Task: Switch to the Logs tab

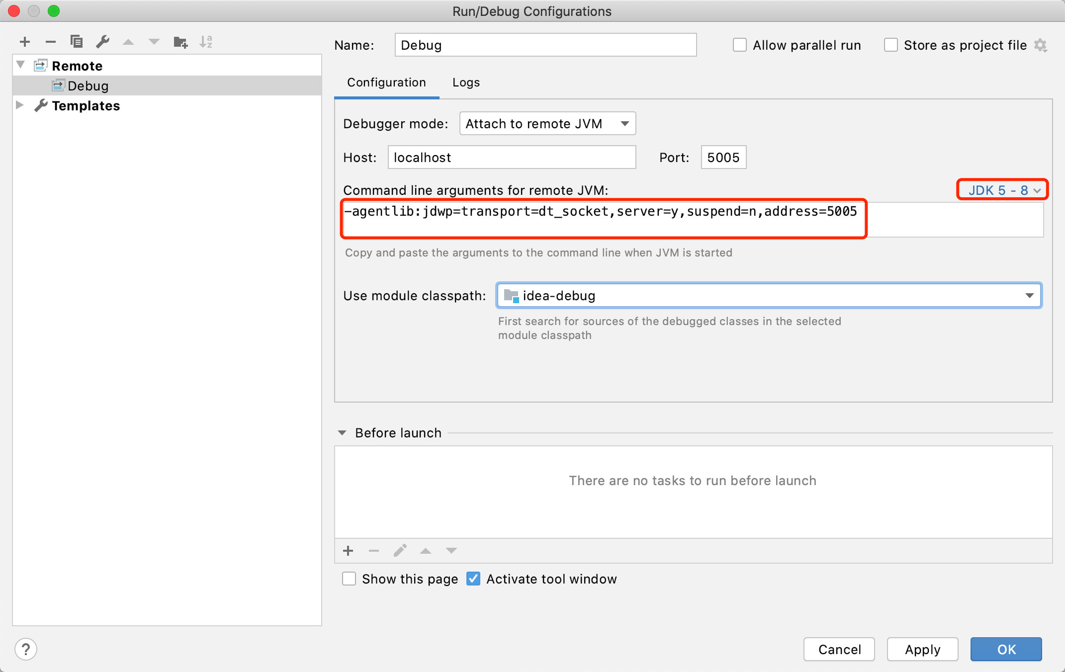Action: 465,83
